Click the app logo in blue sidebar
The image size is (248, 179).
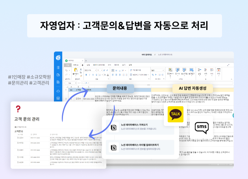coord(58,57)
